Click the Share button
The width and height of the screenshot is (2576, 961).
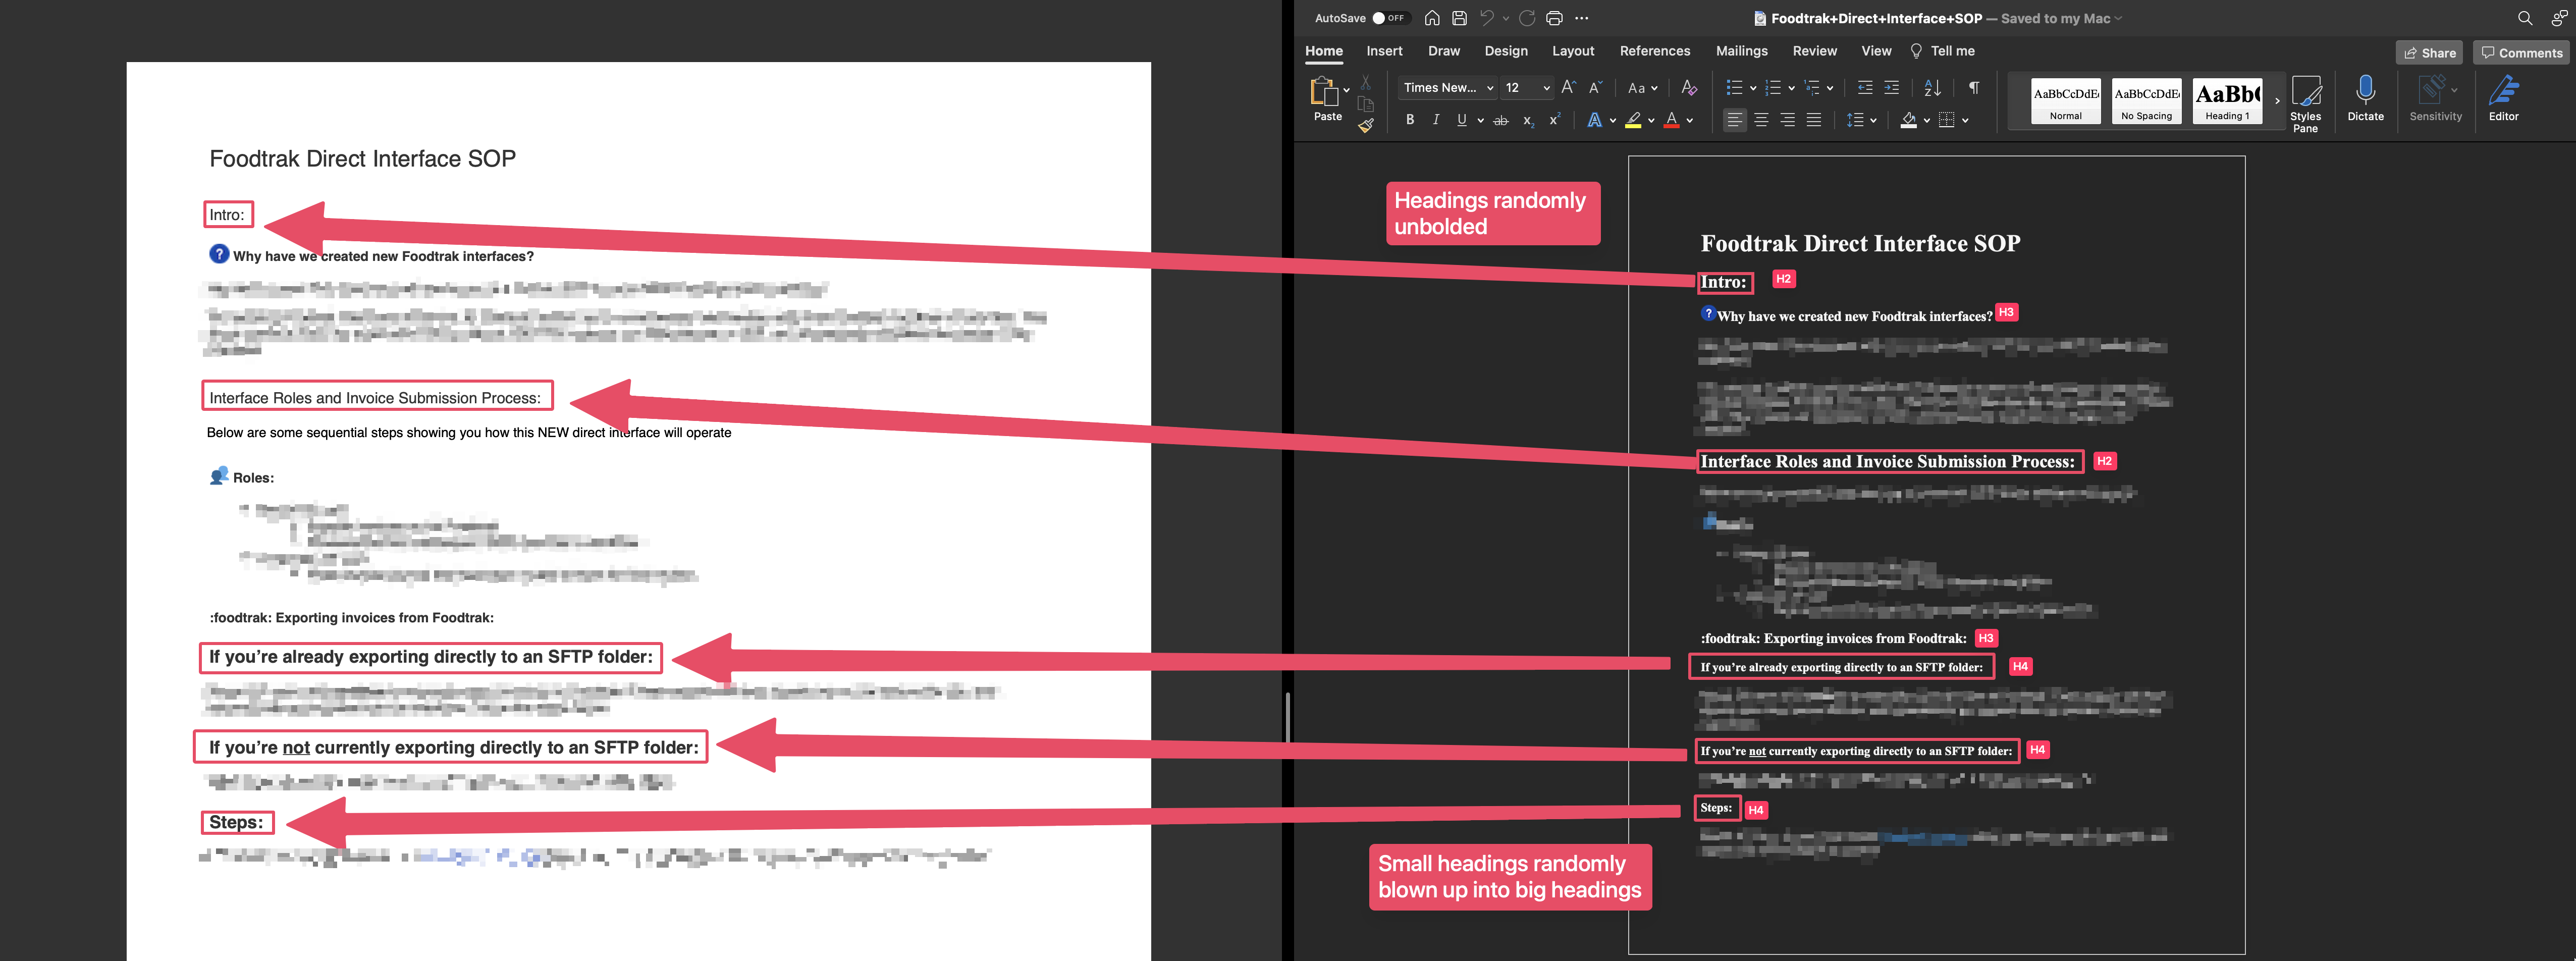point(2429,53)
